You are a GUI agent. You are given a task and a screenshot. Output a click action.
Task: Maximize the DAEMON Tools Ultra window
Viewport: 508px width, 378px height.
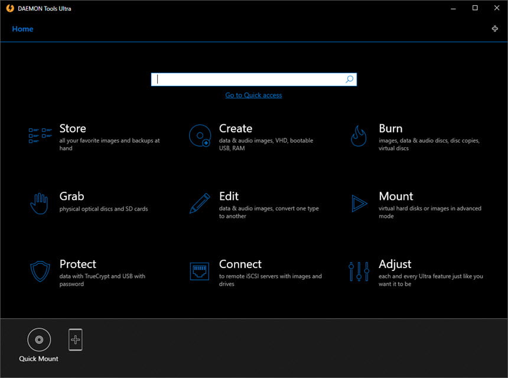(475, 8)
